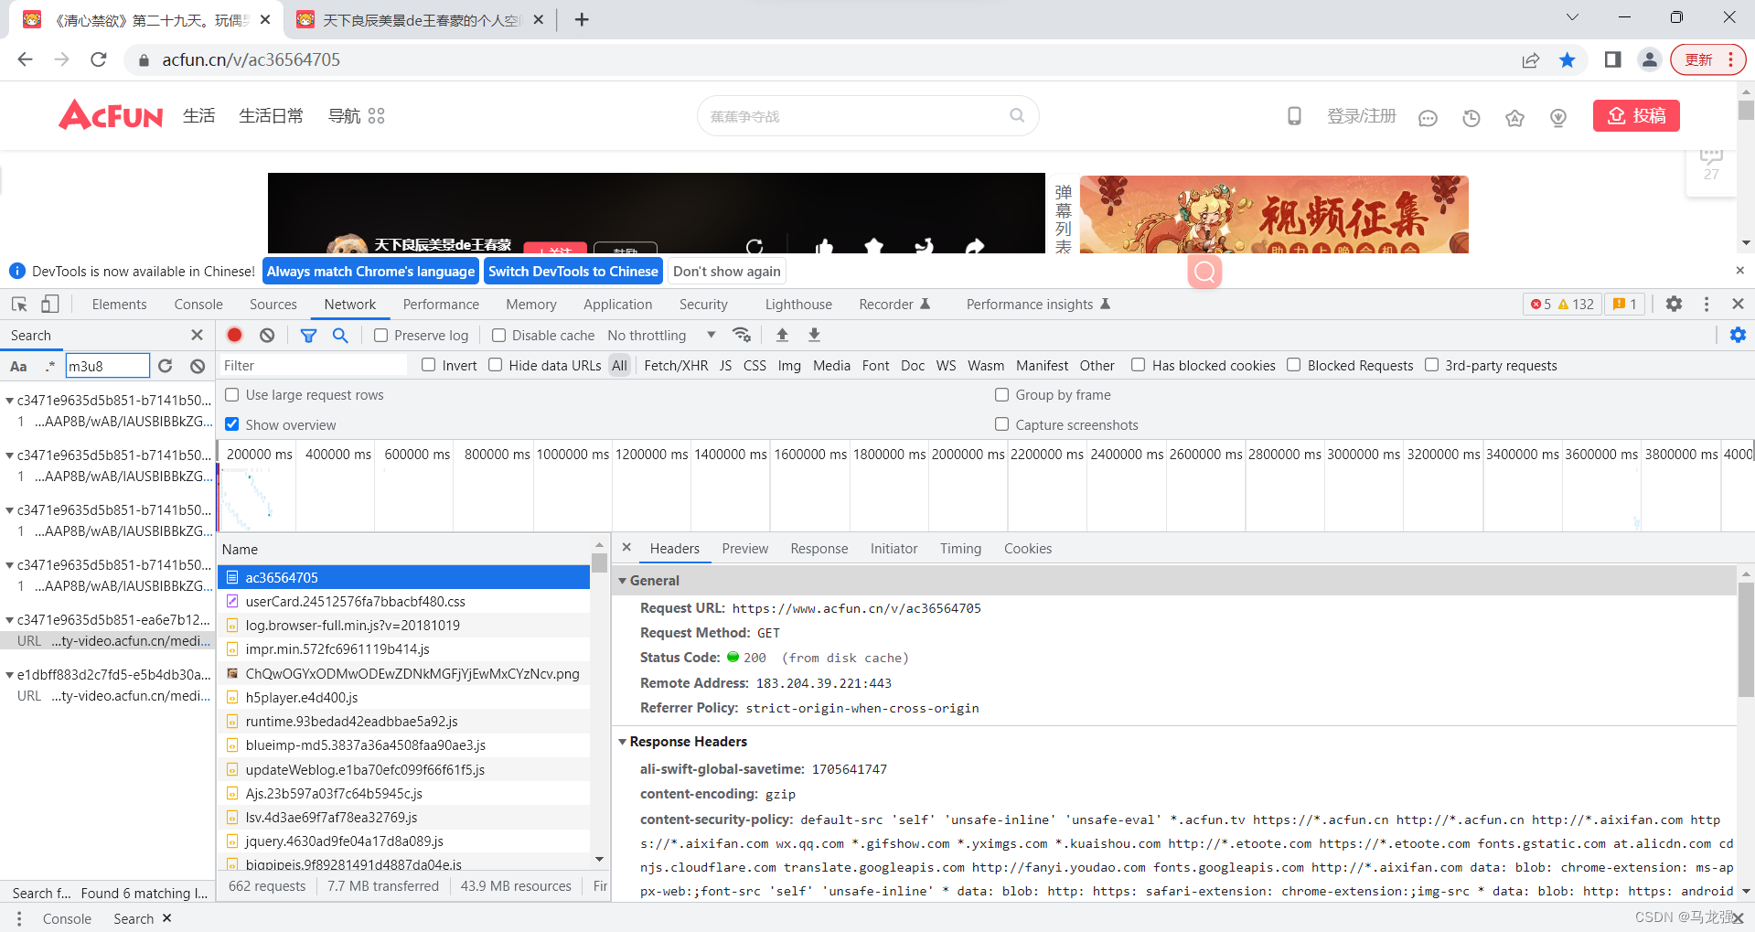
Task: Export network log as HAR file
Action: coord(813,335)
